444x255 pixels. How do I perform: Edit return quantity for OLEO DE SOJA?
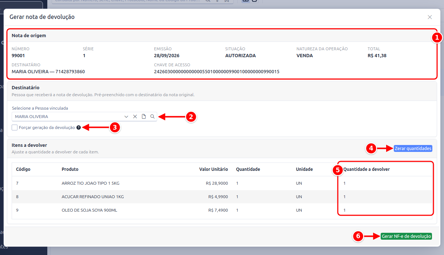[385, 210]
